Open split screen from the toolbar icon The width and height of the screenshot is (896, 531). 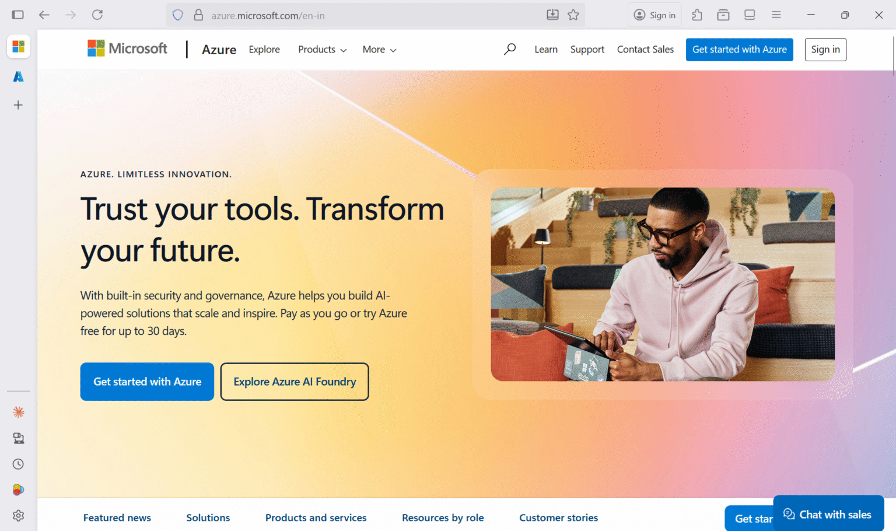[x=749, y=15]
